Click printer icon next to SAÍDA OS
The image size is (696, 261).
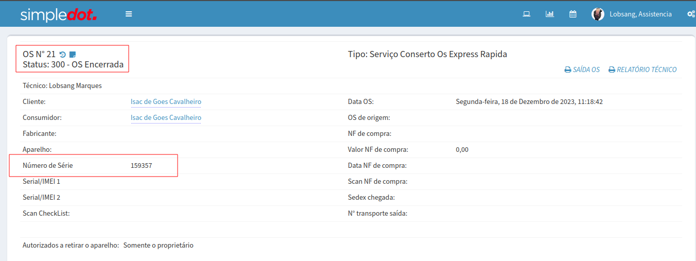click(567, 69)
